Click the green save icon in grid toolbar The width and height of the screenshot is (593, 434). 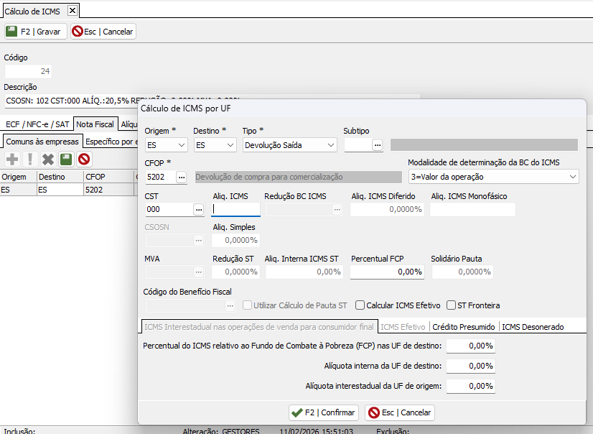(x=66, y=159)
